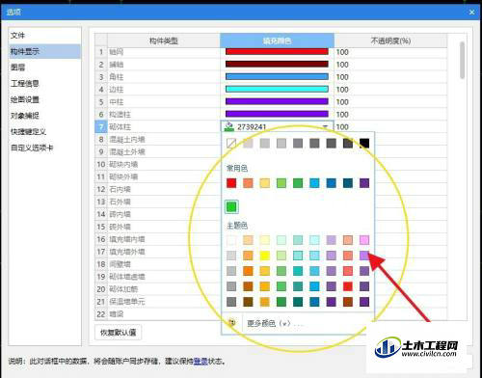
Task: Select row number 7 header cell
Action: point(101,126)
